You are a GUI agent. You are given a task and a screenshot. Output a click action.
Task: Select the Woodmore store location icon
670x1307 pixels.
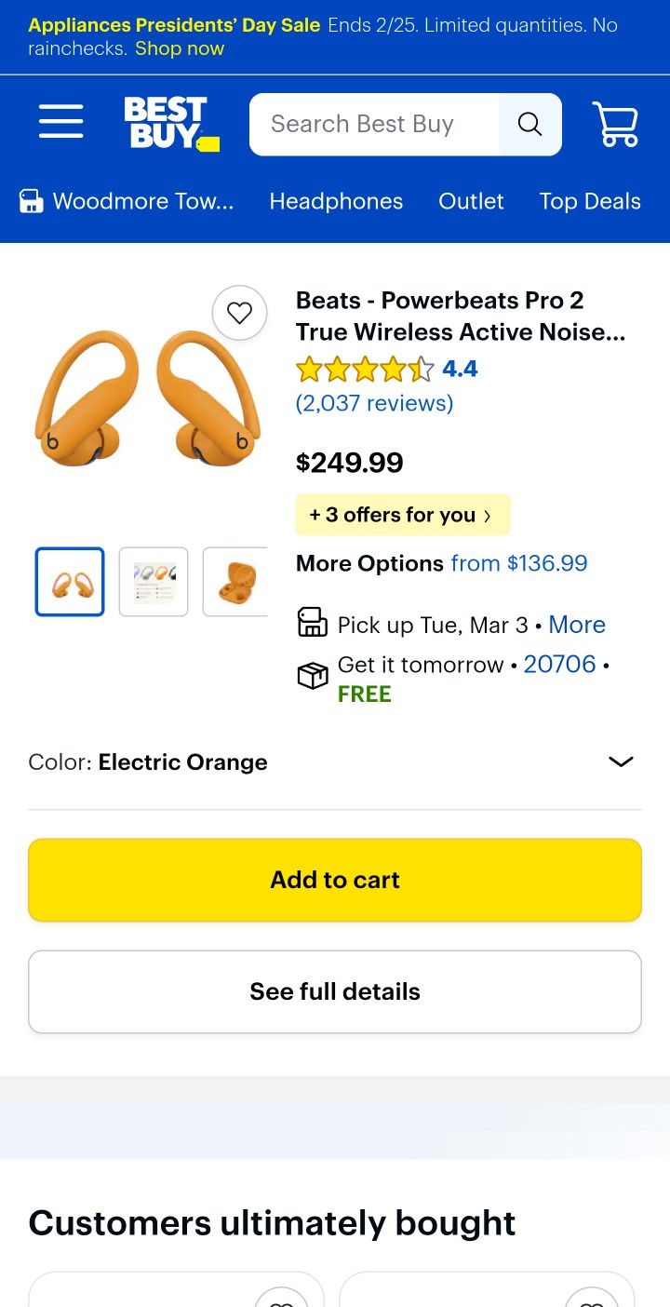pyautogui.click(x=32, y=201)
